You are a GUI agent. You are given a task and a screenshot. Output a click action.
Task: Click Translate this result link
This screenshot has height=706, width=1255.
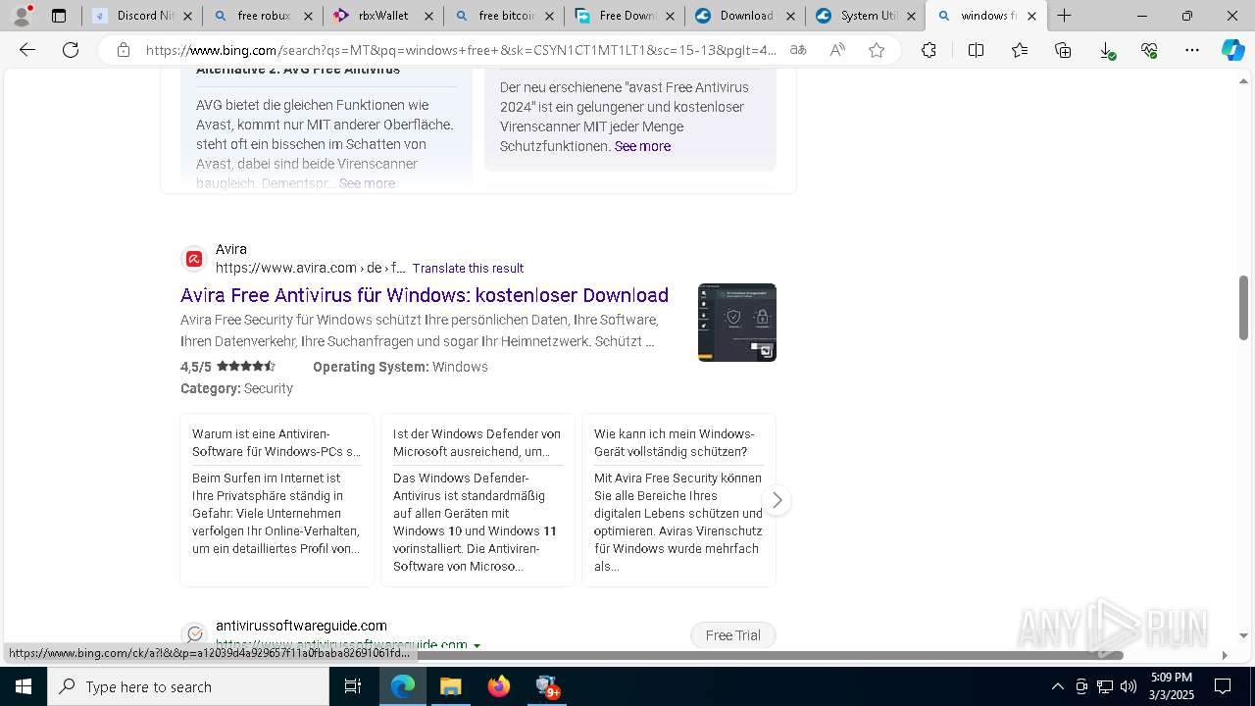coord(468,268)
